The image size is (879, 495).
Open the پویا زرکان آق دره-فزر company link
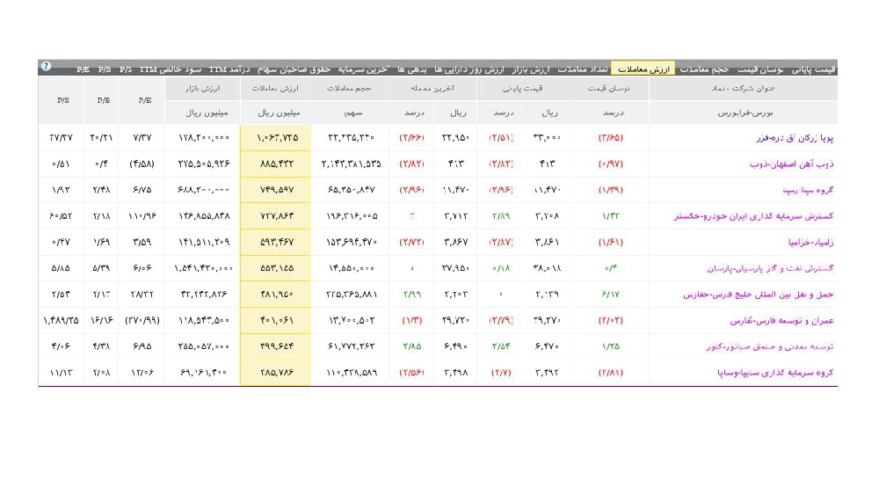click(795, 138)
